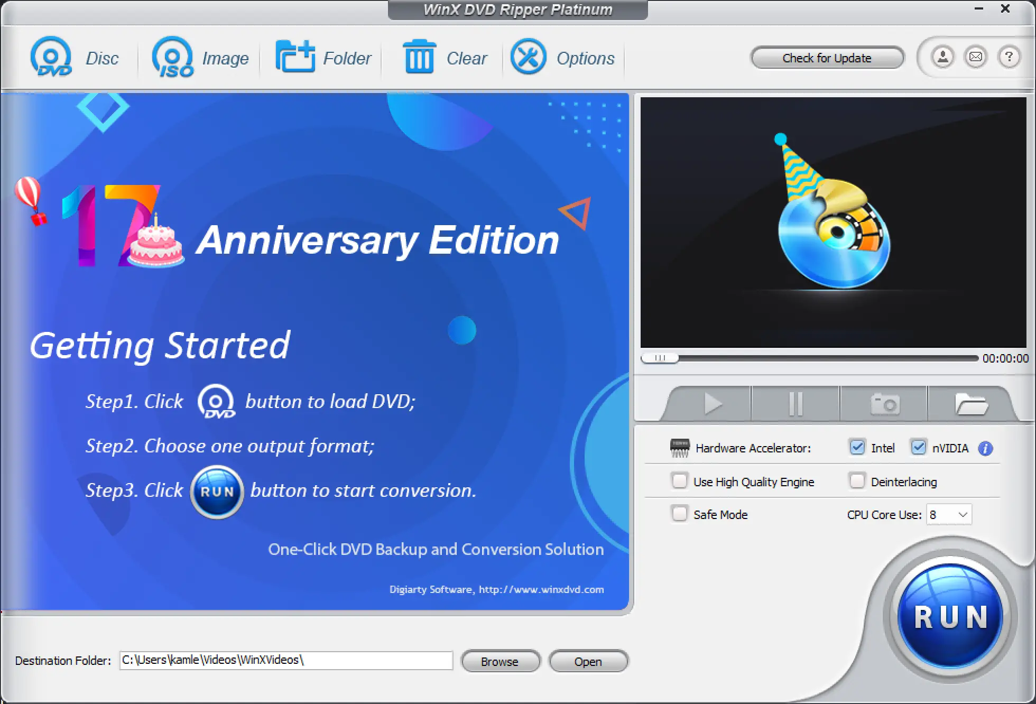Enable Safe Mode checkbox

(679, 514)
